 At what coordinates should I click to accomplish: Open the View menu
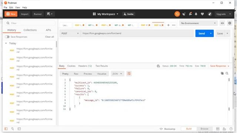17,7
